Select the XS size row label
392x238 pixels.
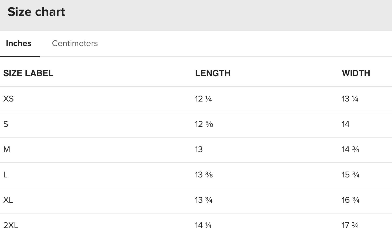(8, 99)
